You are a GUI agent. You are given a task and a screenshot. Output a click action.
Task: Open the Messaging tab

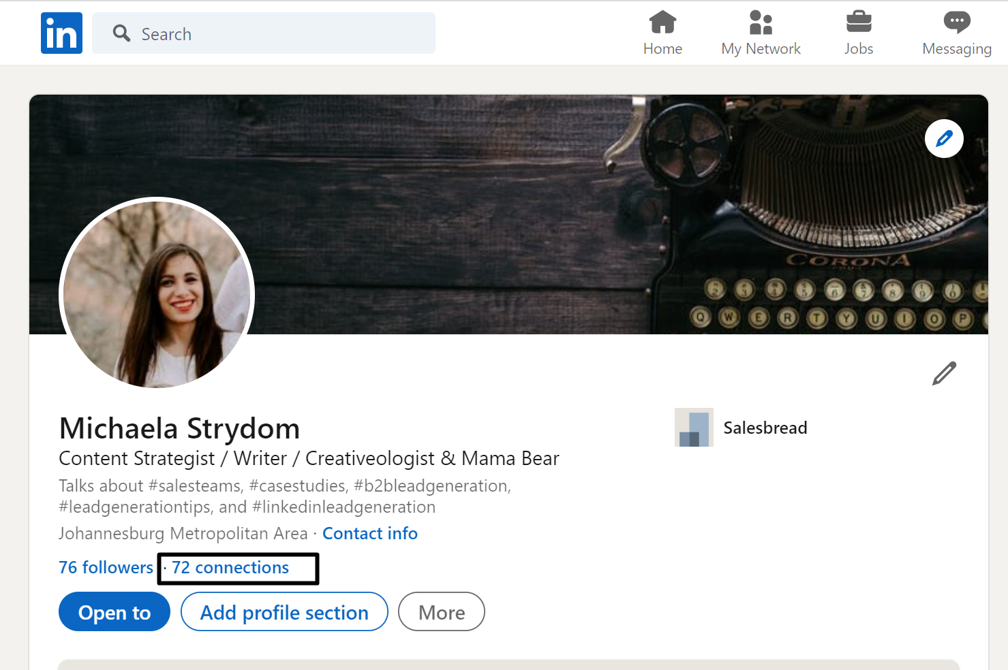click(957, 33)
